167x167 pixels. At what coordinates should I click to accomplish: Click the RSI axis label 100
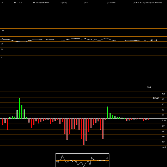coord(3,30)
